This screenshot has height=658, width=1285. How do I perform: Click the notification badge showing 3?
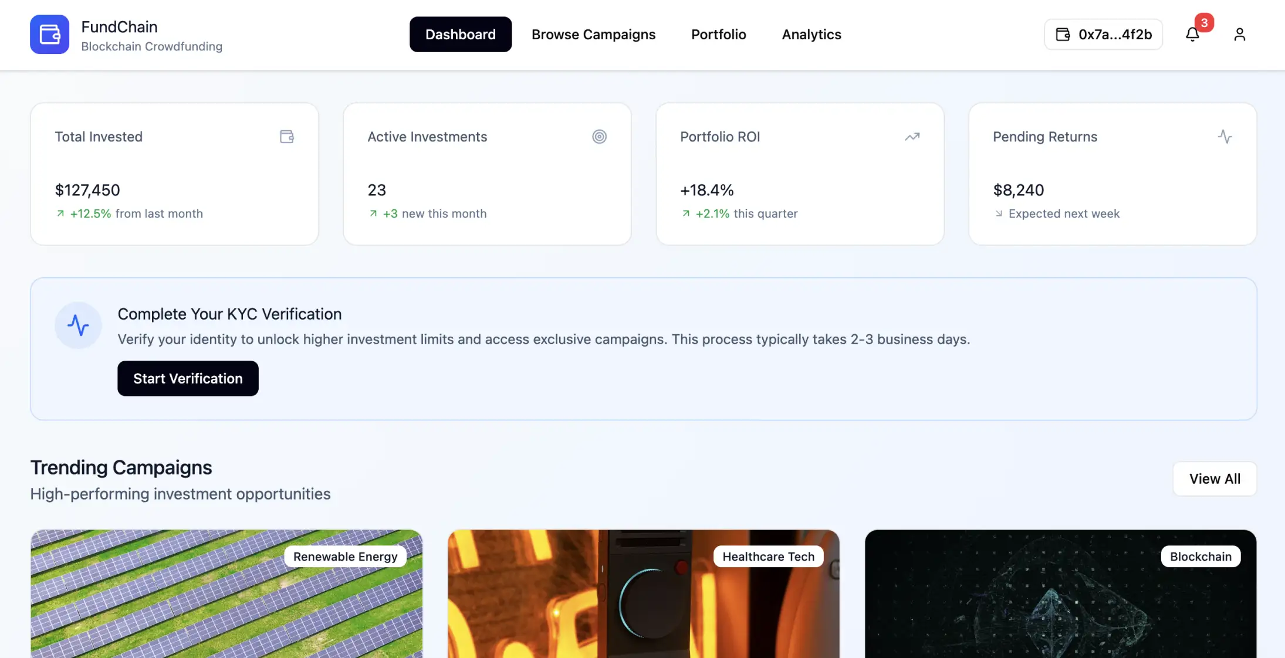[1205, 23]
